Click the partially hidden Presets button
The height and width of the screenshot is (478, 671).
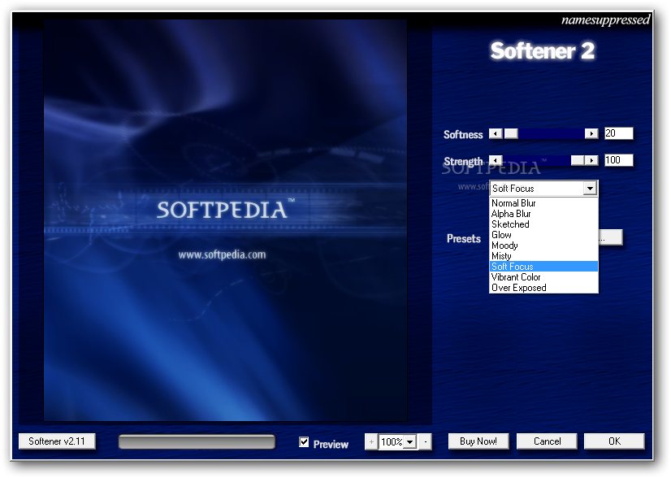610,237
